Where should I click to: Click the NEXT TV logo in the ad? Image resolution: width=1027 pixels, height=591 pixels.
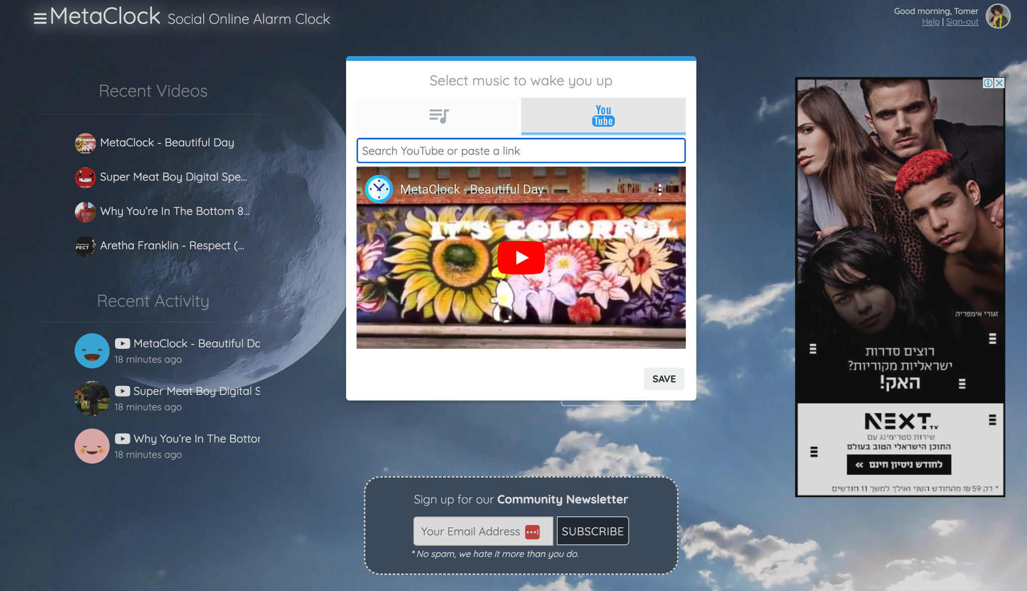[901, 421]
